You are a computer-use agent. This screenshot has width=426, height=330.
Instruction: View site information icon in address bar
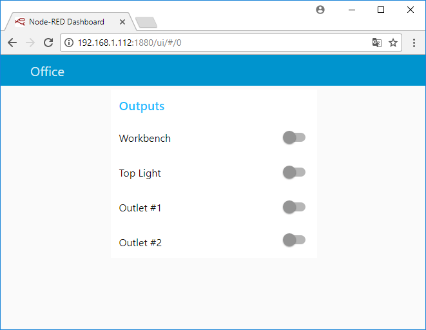click(70, 43)
